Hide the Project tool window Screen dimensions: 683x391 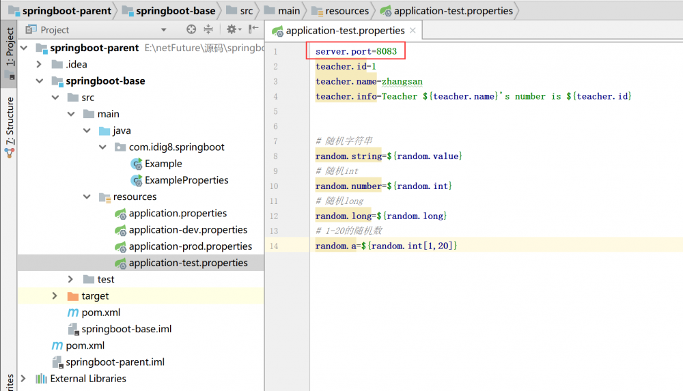(x=253, y=29)
